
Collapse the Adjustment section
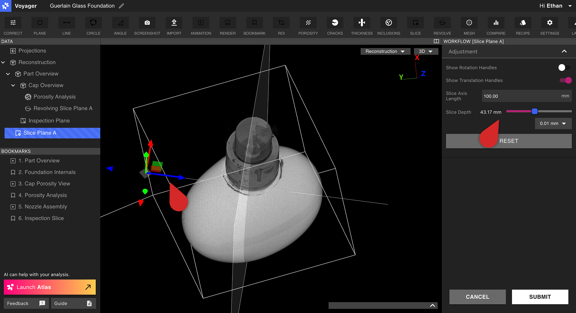pos(564,51)
